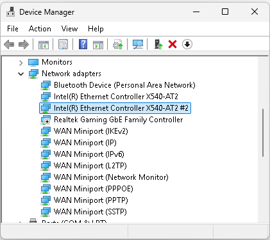Click the vertical scrollbar thumb
The height and width of the screenshot is (240, 270).
263,133
